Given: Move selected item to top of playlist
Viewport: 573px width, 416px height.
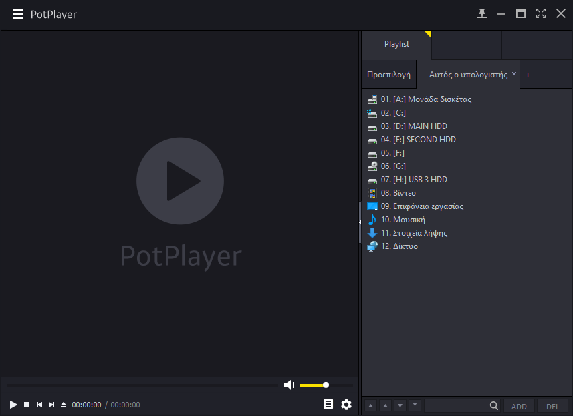Looking at the screenshot, I should click(x=371, y=405).
